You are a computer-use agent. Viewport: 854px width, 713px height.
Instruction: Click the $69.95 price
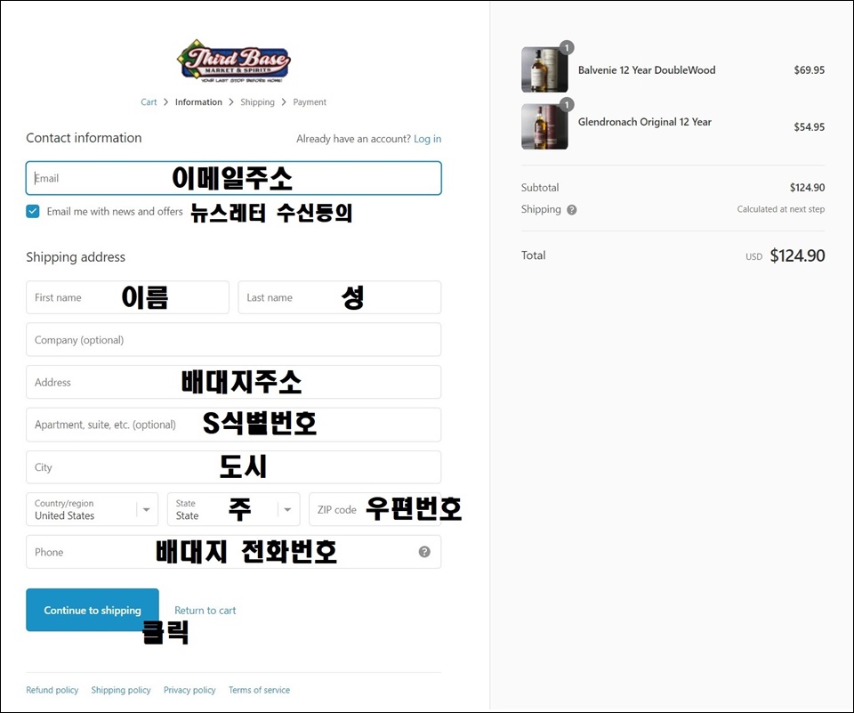pos(809,69)
